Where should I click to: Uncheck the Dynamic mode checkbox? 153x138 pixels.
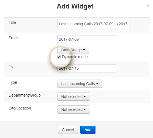tap(59, 57)
